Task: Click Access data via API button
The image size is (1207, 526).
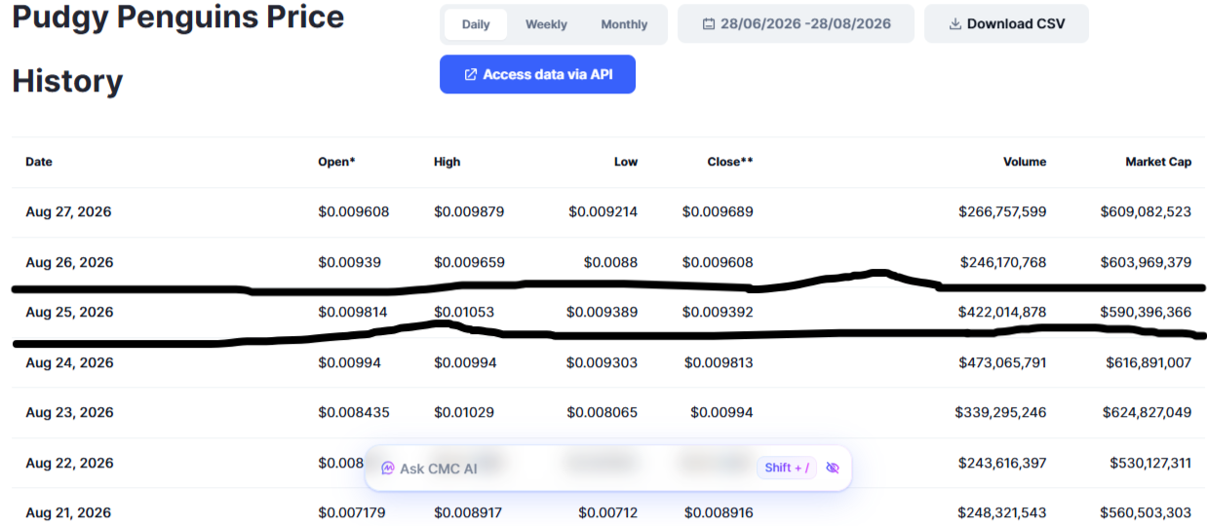Action: (x=537, y=74)
